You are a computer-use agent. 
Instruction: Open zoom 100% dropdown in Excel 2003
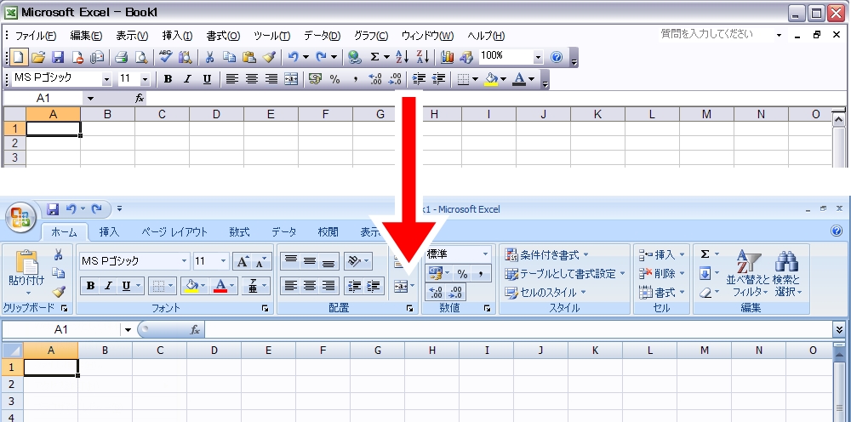[x=538, y=56]
